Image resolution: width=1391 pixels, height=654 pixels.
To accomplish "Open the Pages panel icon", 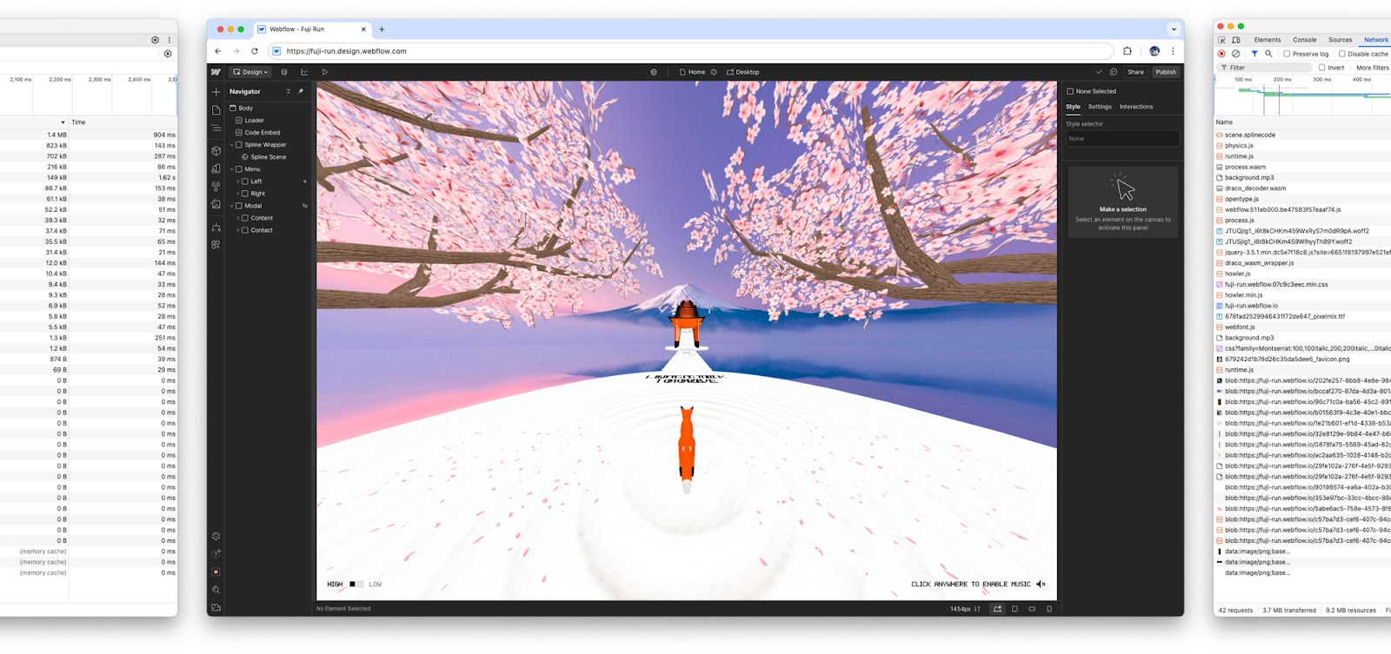I will [x=216, y=110].
